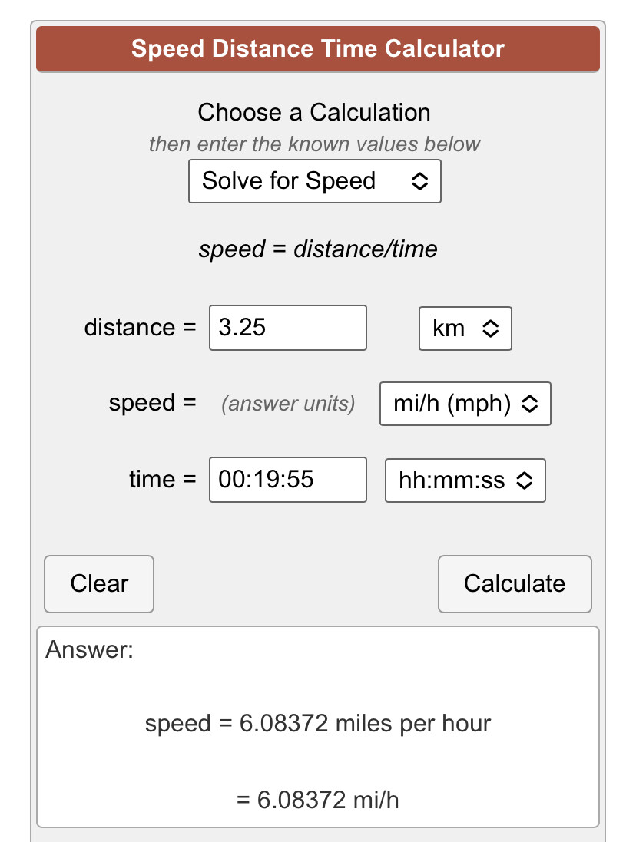Click the = 6.08372 mi/h result line

318,800
